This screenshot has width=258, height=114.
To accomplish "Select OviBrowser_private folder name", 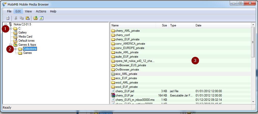I will pyautogui.click(x=127, y=70).
